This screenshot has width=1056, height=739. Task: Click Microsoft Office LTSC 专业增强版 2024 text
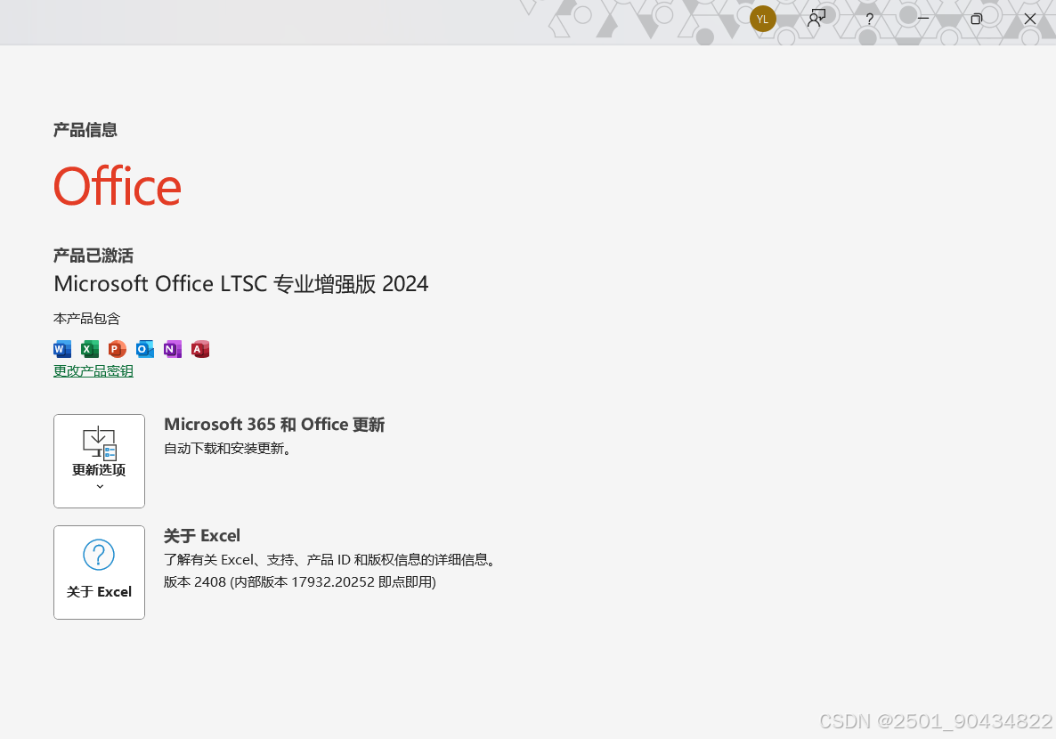click(241, 284)
